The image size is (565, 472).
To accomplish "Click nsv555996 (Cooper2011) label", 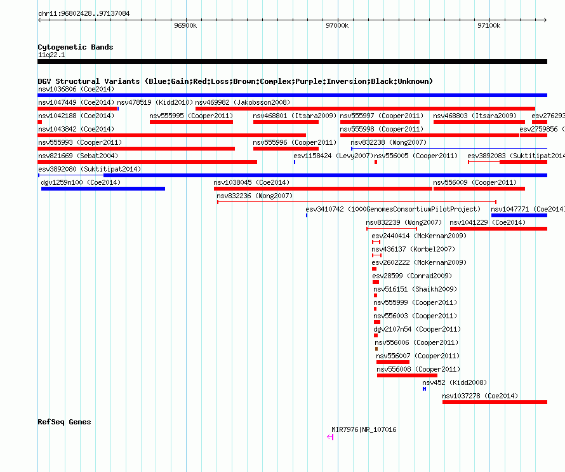I will 295,142.
